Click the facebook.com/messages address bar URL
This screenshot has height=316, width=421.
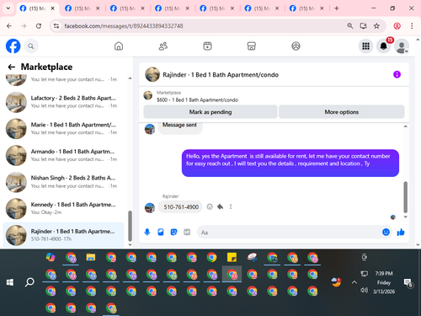pyautogui.click(x=124, y=26)
